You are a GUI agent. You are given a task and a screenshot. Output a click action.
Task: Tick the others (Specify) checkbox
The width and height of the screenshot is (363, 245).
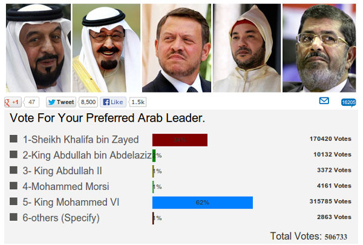13,217
